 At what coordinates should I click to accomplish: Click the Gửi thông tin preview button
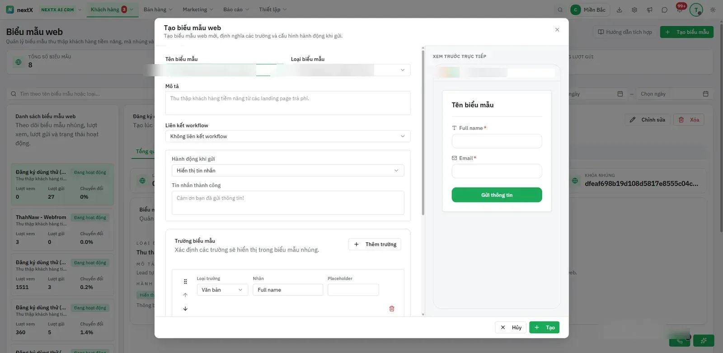click(x=497, y=195)
